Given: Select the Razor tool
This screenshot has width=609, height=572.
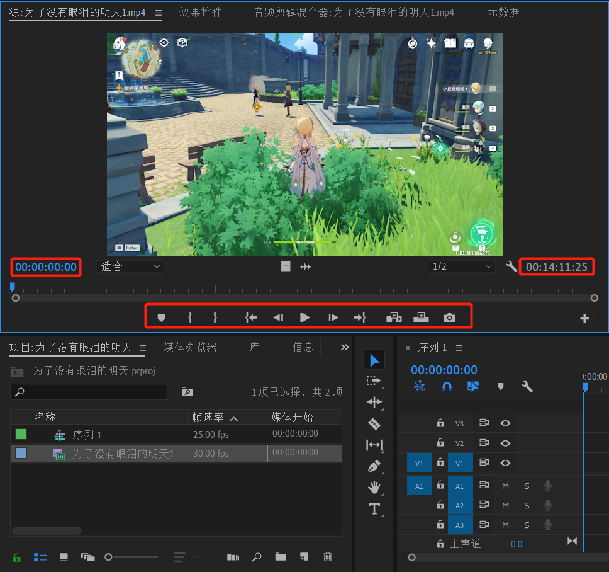Looking at the screenshot, I should [x=374, y=424].
